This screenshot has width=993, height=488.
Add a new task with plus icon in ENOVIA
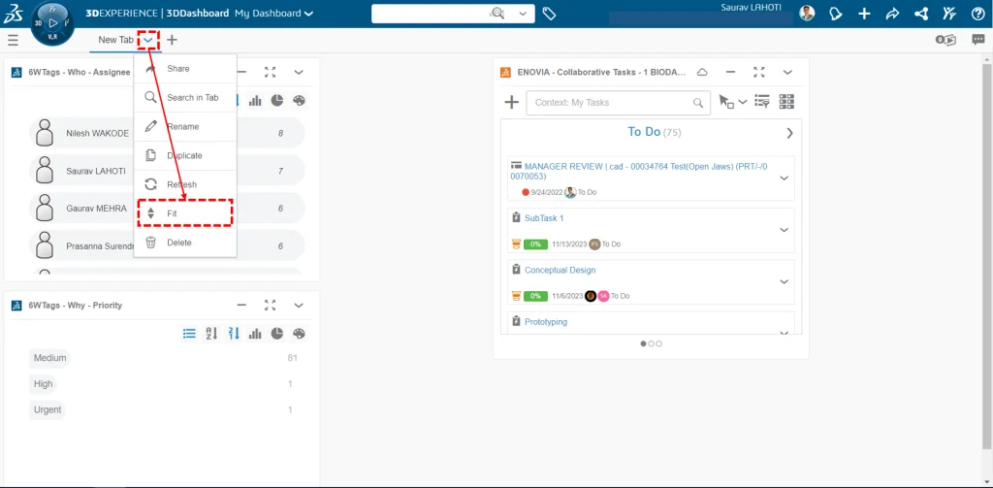[512, 103]
